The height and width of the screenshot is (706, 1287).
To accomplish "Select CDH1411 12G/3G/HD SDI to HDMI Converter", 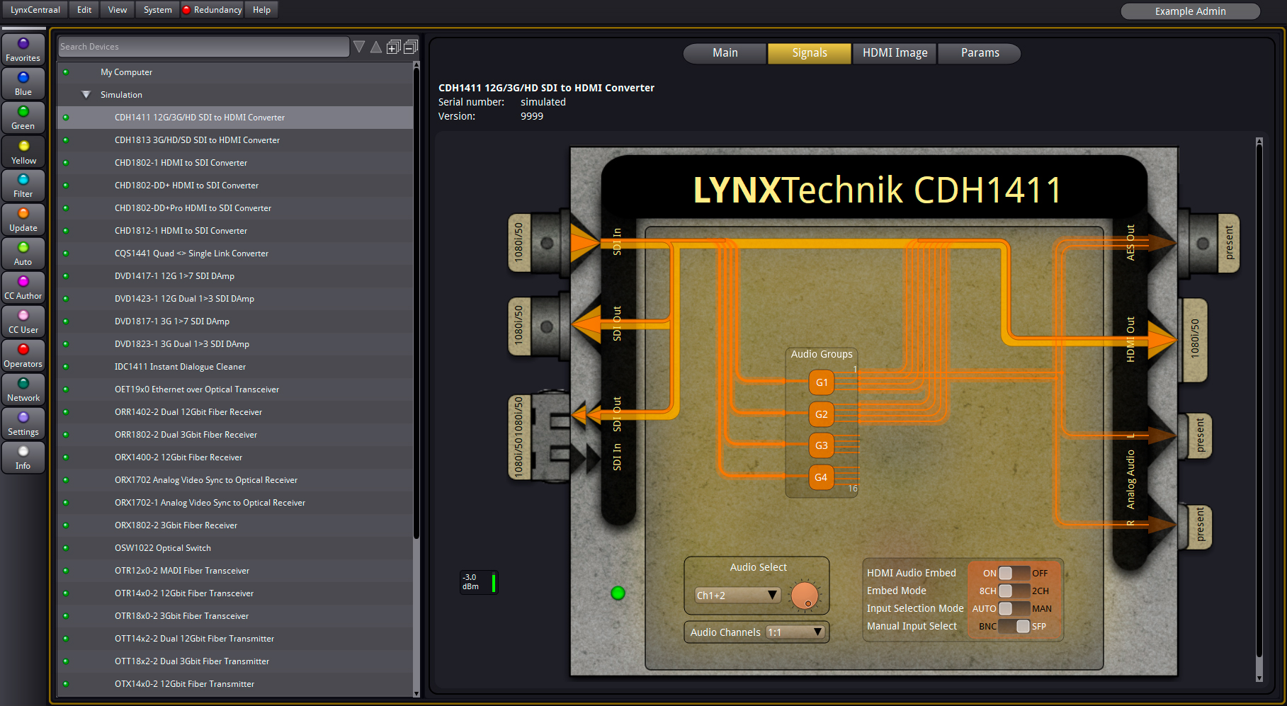I will click(235, 118).
